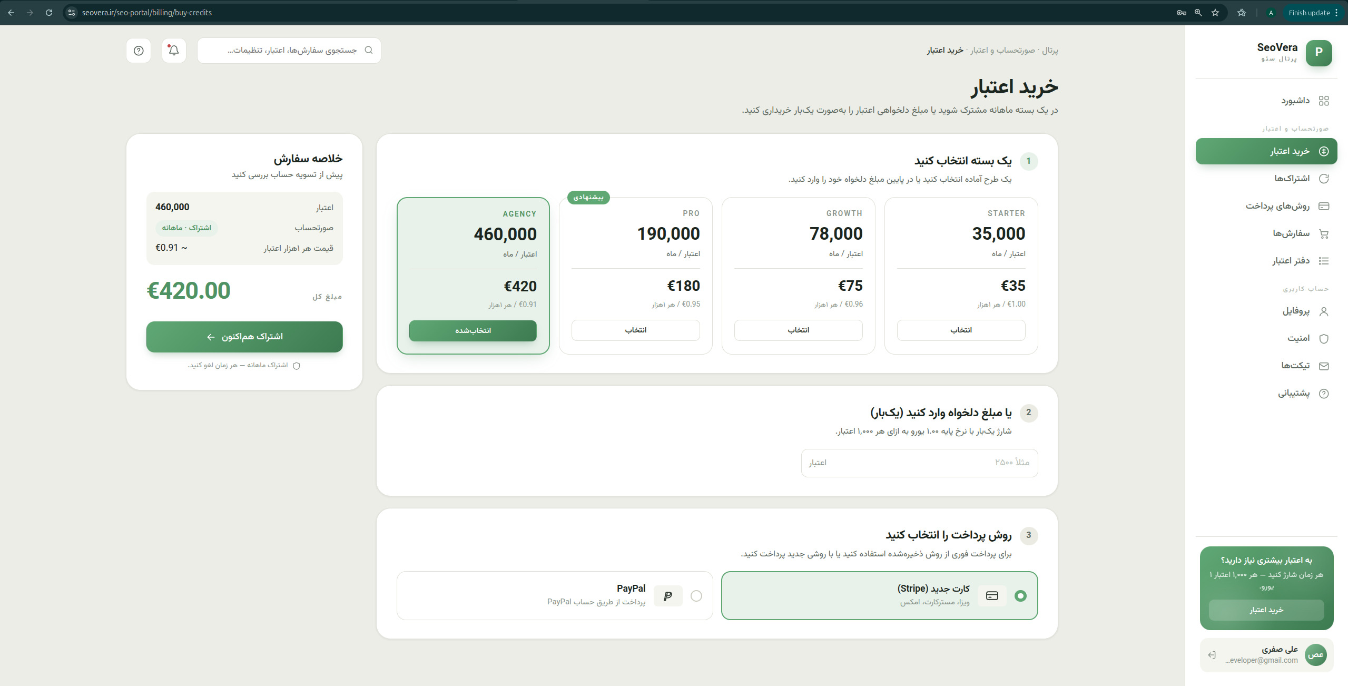Click the subscriptions refresh icon in the sidebar
The image size is (1348, 686).
point(1324,179)
